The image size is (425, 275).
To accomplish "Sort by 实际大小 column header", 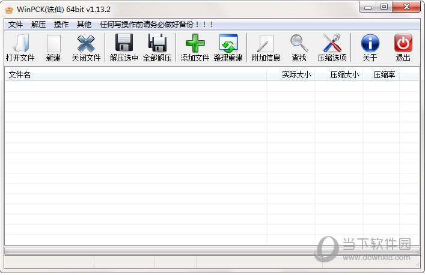I will (x=291, y=74).
